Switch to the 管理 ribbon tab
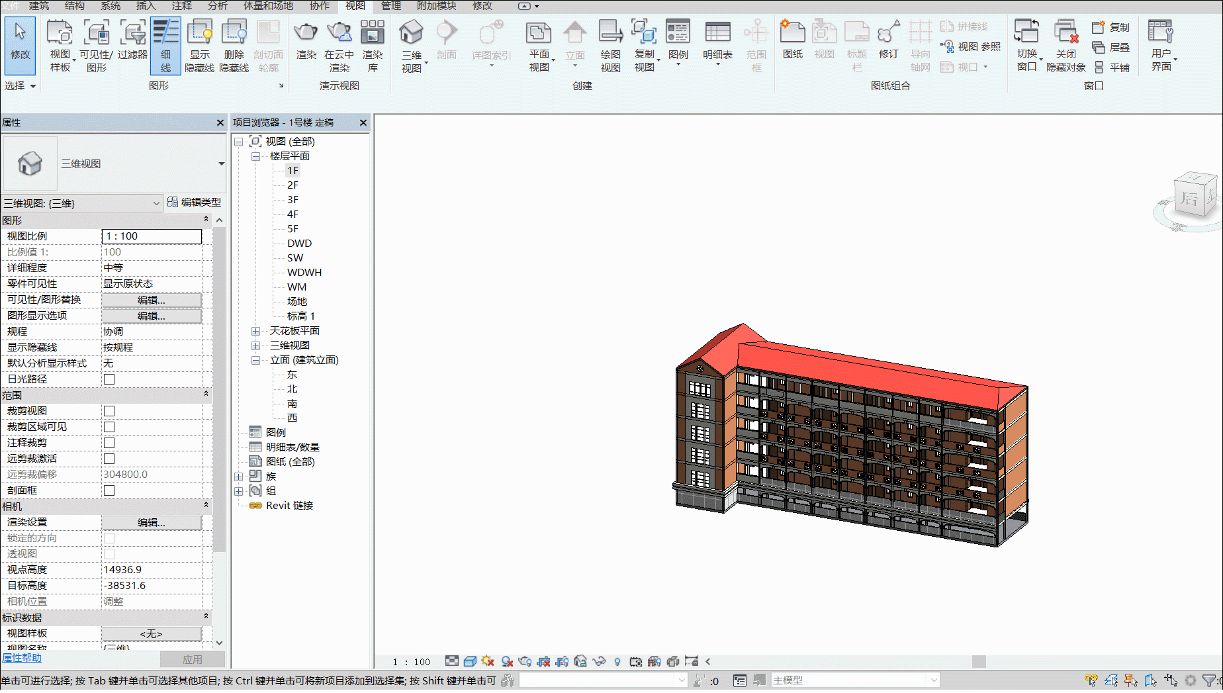The image size is (1223, 693). [390, 6]
